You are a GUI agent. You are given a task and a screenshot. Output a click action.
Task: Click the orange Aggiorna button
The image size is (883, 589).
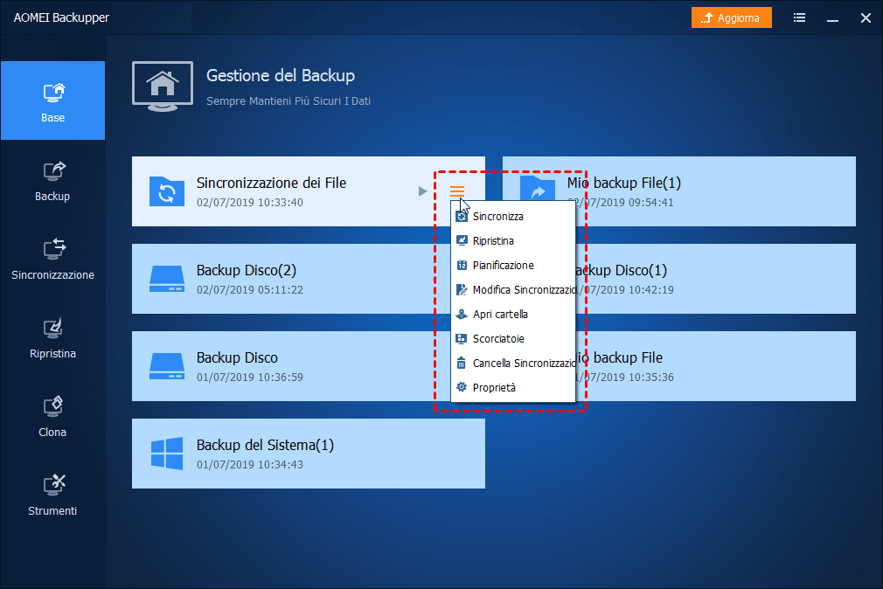tap(732, 18)
